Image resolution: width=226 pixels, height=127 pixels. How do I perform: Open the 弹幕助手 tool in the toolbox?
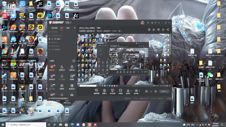52,68
